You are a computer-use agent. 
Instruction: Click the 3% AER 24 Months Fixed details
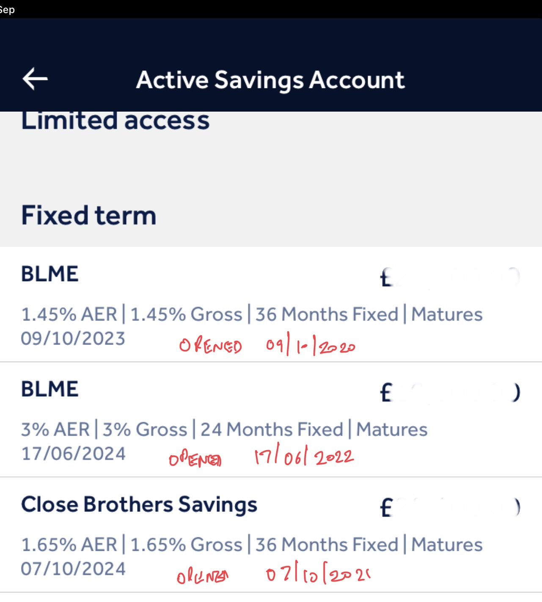(224, 430)
